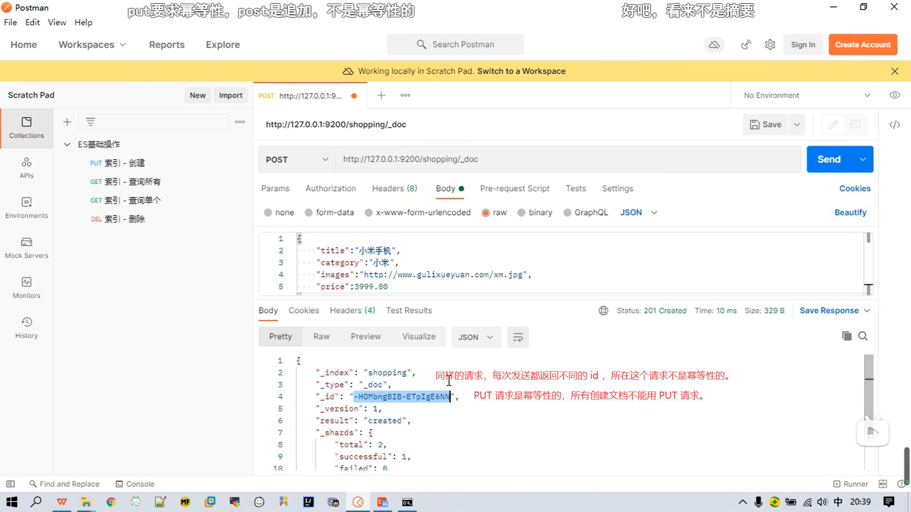This screenshot has height=512, width=911.
Task: Toggle line wrap in response viewer
Action: point(518,337)
